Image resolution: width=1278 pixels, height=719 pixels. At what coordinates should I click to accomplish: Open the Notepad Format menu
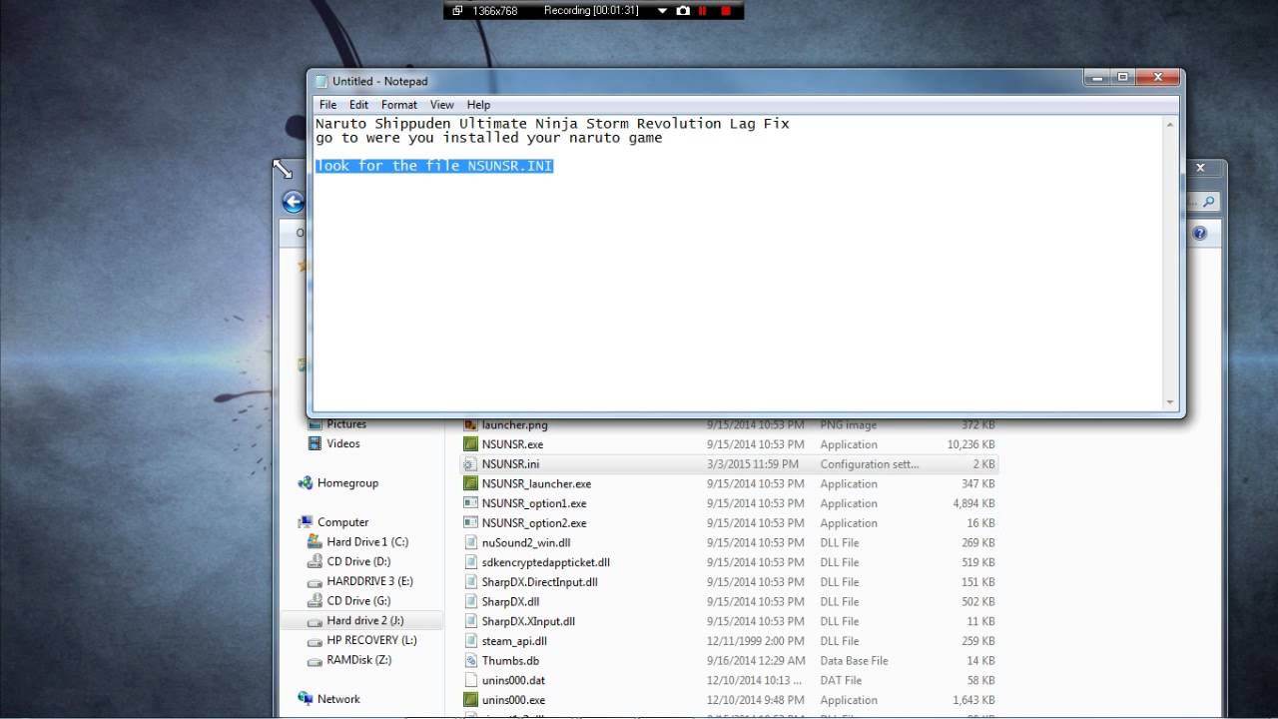tap(399, 105)
